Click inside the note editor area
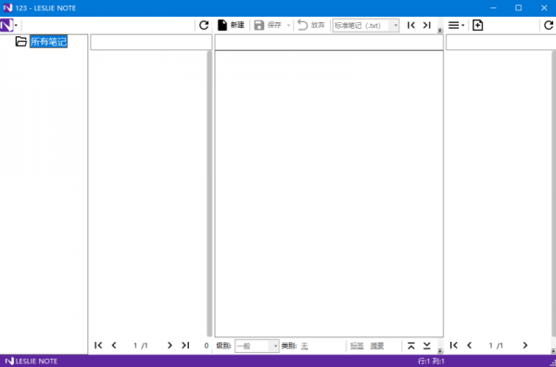 pyautogui.click(x=329, y=194)
